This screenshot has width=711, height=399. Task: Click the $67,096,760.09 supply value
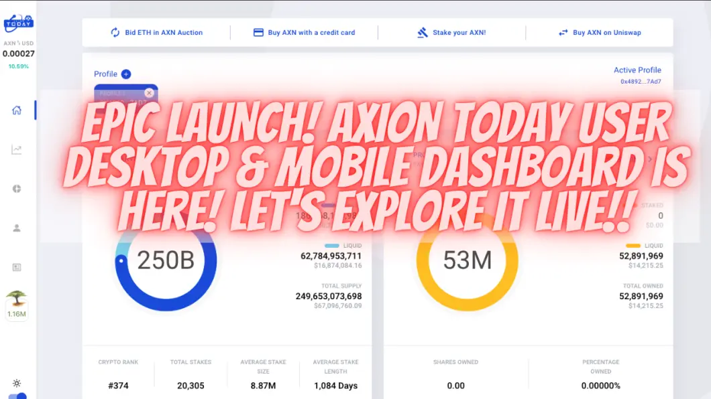click(x=338, y=306)
